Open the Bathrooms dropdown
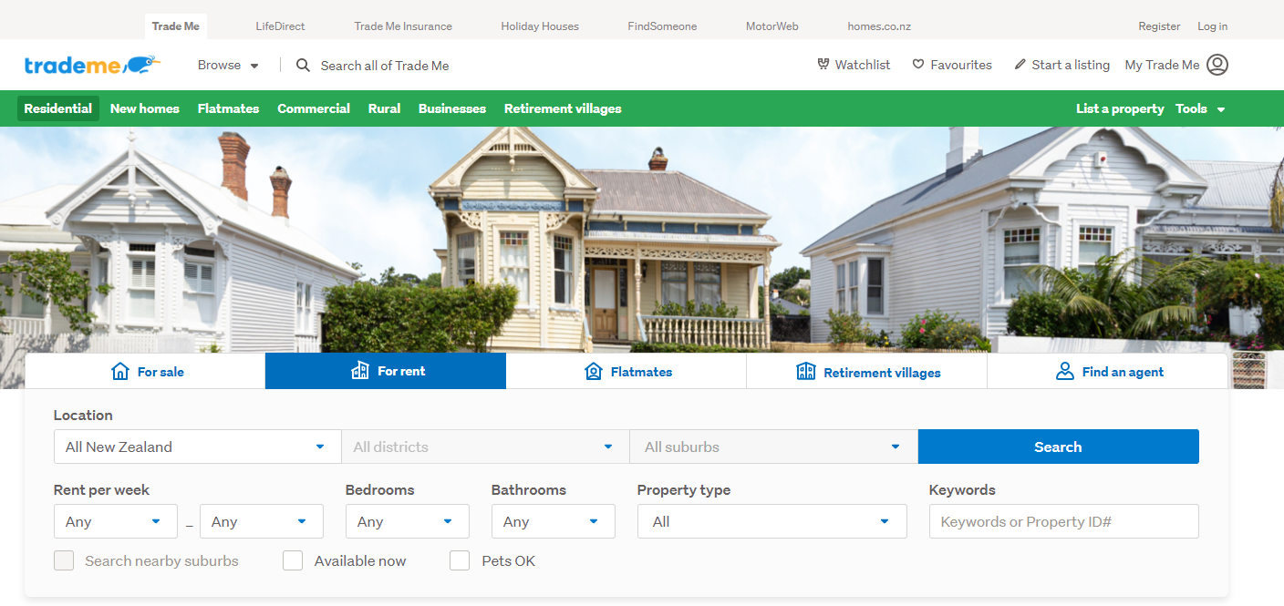Image resolution: width=1284 pixels, height=606 pixels. click(x=554, y=521)
